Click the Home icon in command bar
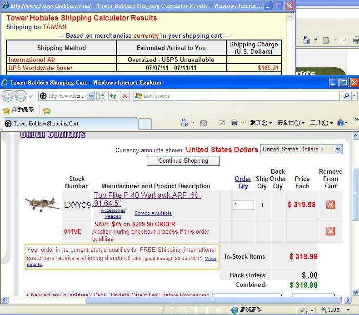The width and height of the screenshot is (359, 315). [184, 123]
